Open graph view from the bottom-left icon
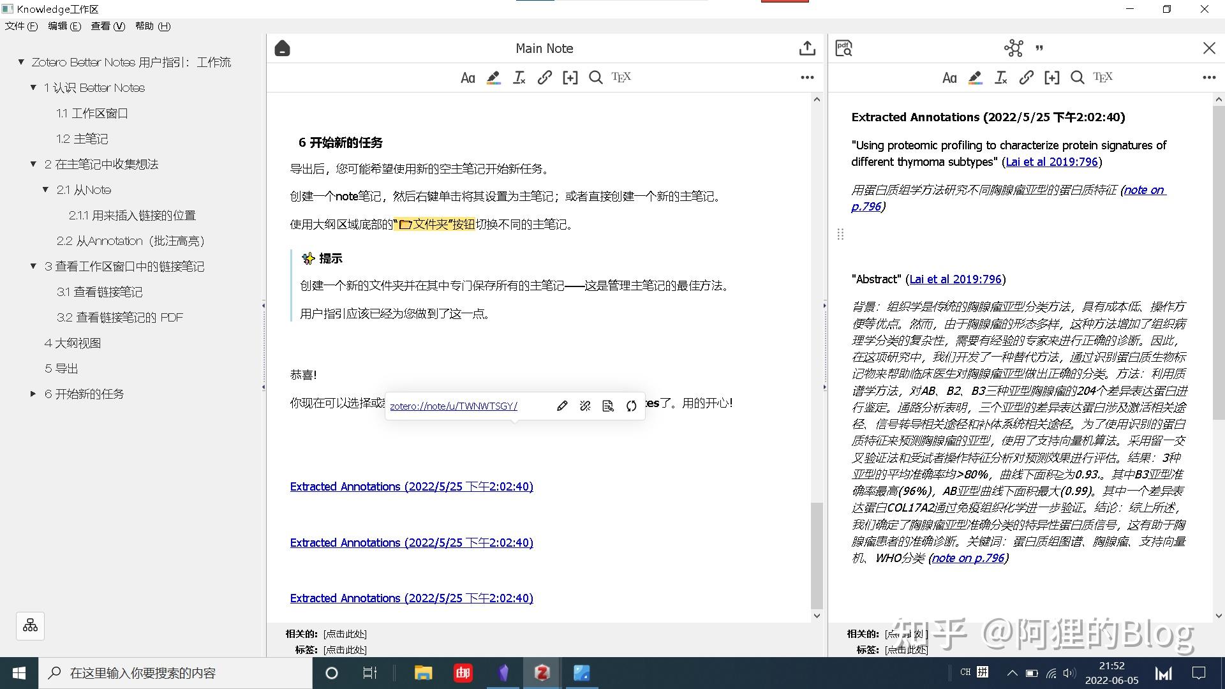Viewport: 1225px width, 689px height. (30, 626)
